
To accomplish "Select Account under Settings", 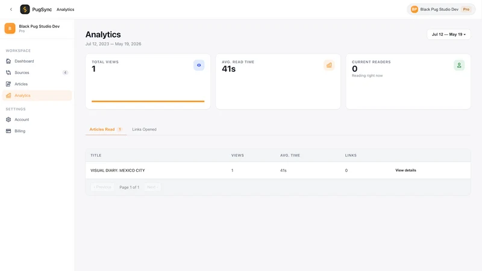I will pyautogui.click(x=37, y=119).
